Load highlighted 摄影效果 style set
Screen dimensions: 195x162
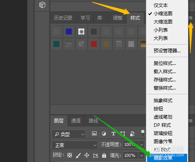tap(167, 158)
